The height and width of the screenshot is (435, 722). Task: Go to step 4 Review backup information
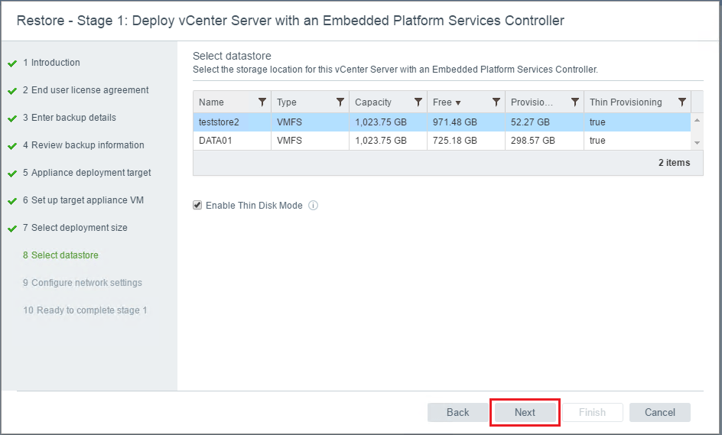click(x=83, y=145)
